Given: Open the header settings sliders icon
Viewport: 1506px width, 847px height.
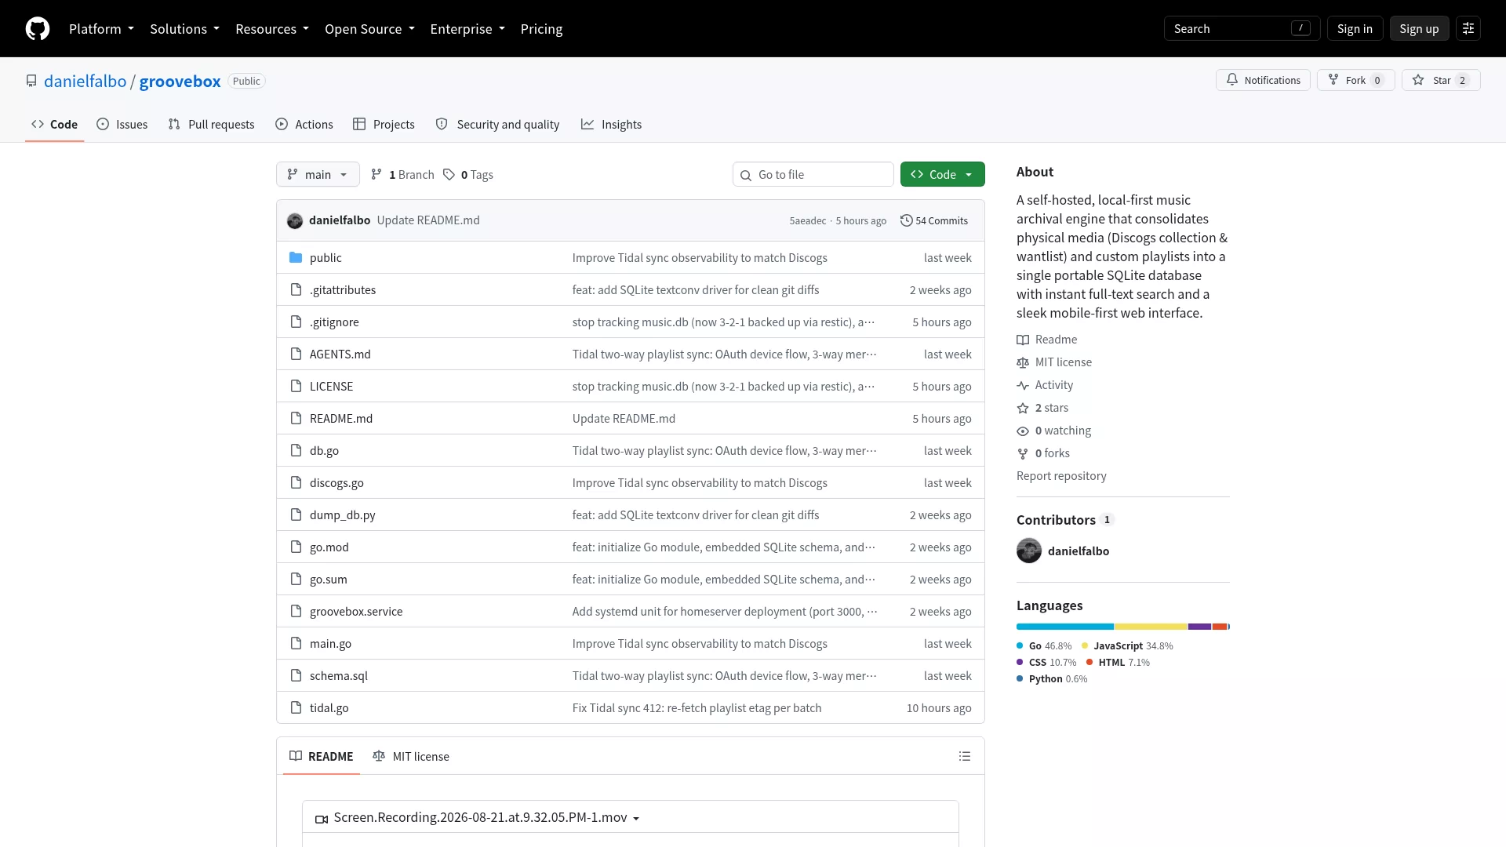Looking at the screenshot, I should (1468, 29).
